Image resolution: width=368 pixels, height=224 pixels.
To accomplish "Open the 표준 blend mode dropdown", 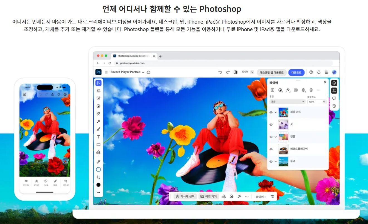I will pos(288,102).
